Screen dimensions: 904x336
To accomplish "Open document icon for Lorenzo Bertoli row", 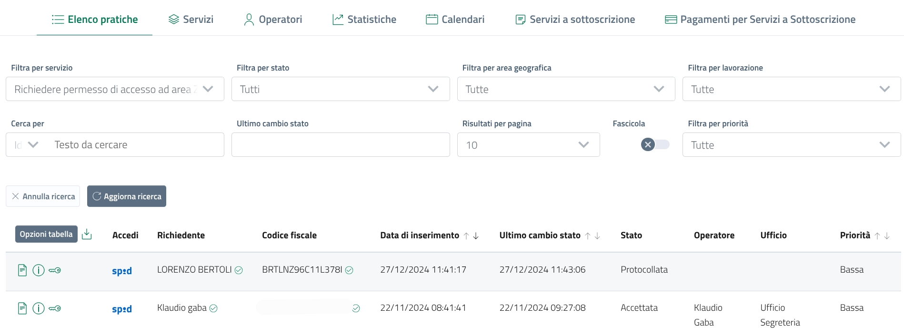I will coord(22,270).
